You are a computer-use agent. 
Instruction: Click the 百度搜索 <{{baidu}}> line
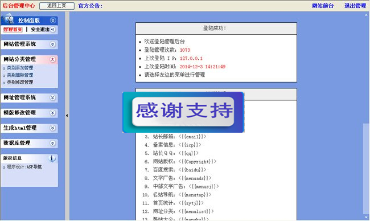click(x=179, y=170)
